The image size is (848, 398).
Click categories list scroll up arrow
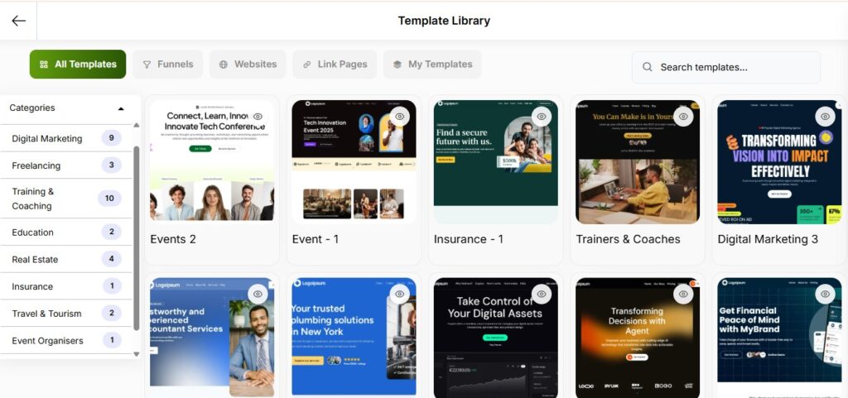(137, 125)
